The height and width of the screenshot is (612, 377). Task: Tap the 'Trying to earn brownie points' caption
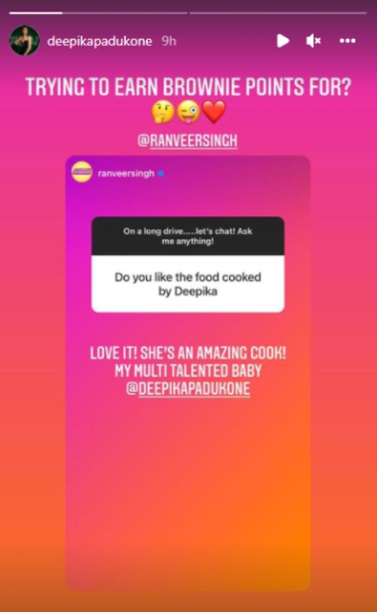click(x=188, y=87)
